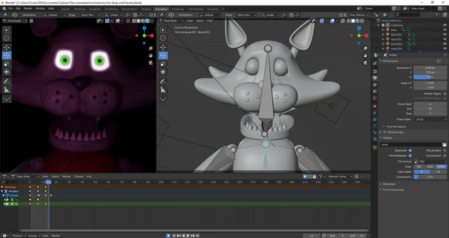The width and height of the screenshot is (449, 238).
Task: Enable the Stereoscopy checkbox
Action: (x=385, y=132)
